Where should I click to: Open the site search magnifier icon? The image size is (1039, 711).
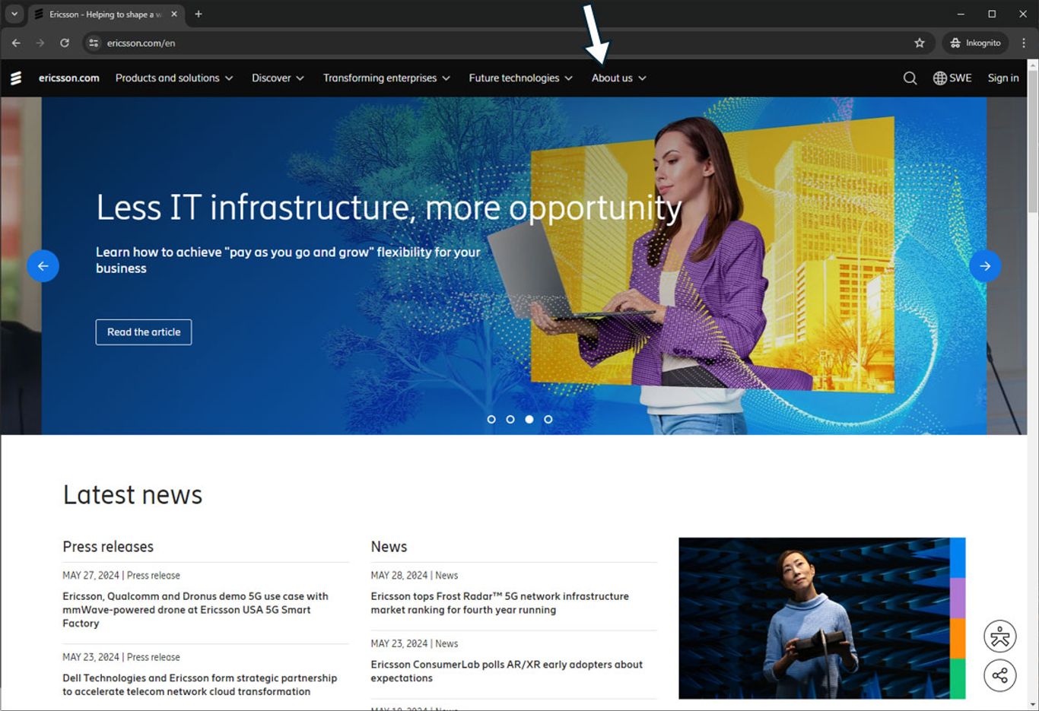click(x=910, y=78)
